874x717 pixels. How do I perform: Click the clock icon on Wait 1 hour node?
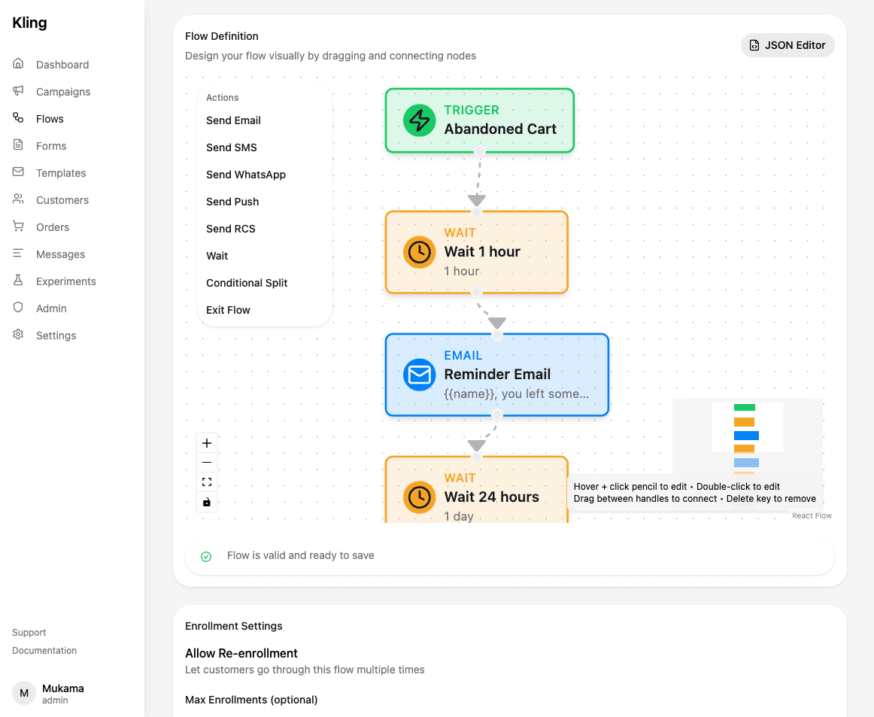[x=420, y=252]
